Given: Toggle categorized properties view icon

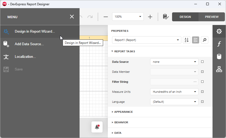Looking at the screenshot, I should click(196, 40).
